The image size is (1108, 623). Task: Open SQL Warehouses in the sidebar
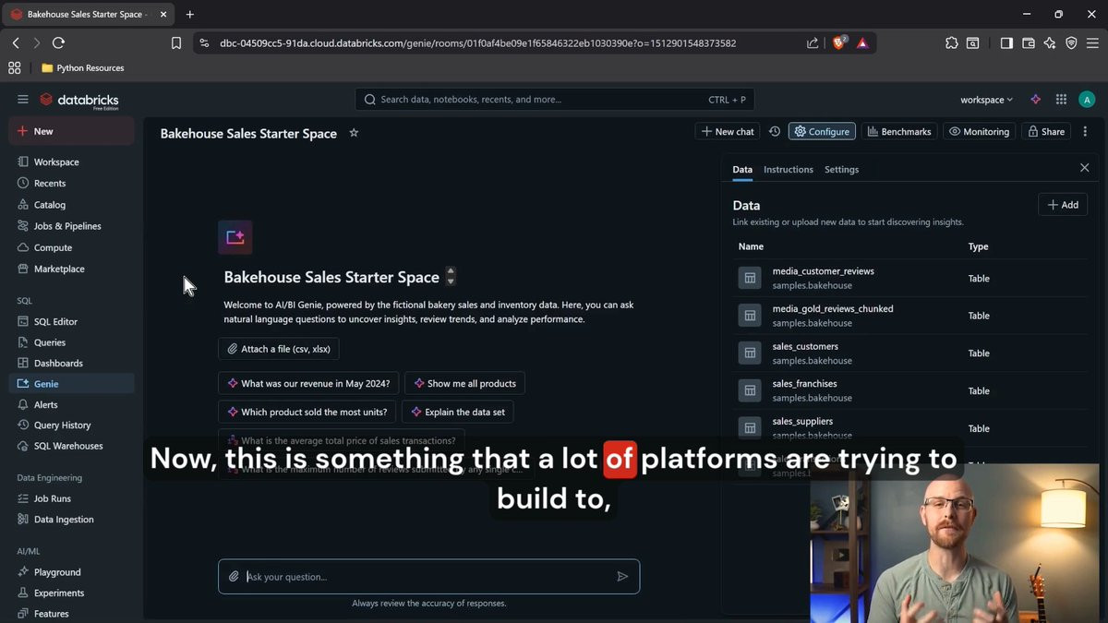pyautogui.click(x=72, y=446)
